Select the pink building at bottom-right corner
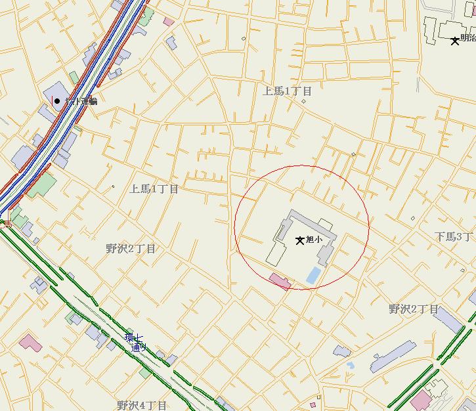Image resolution: width=476 pixels, height=411 pixels. click(421, 400)
